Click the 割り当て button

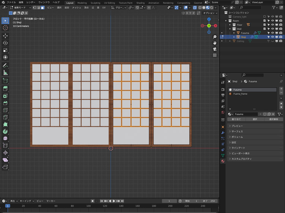(x=236, y=119)
